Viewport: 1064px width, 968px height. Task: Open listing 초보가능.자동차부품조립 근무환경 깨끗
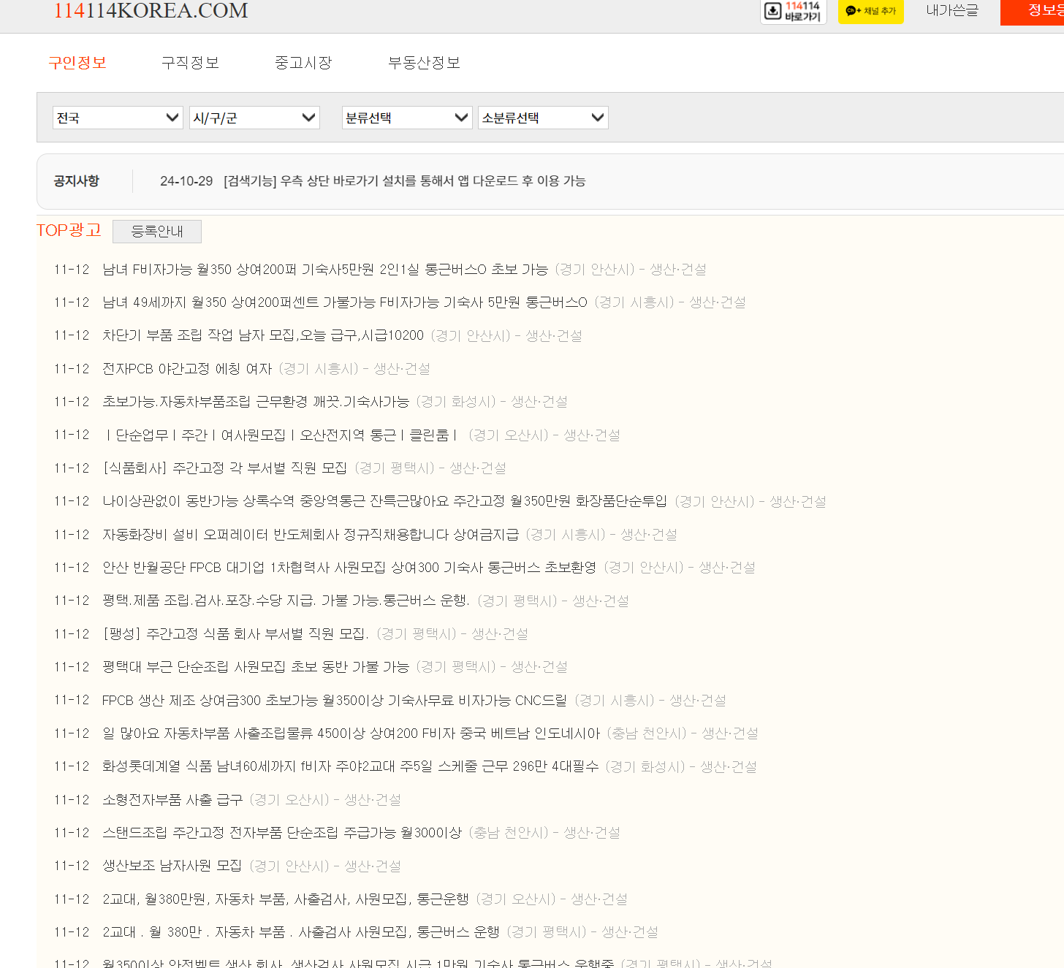[x=256, y=402]
